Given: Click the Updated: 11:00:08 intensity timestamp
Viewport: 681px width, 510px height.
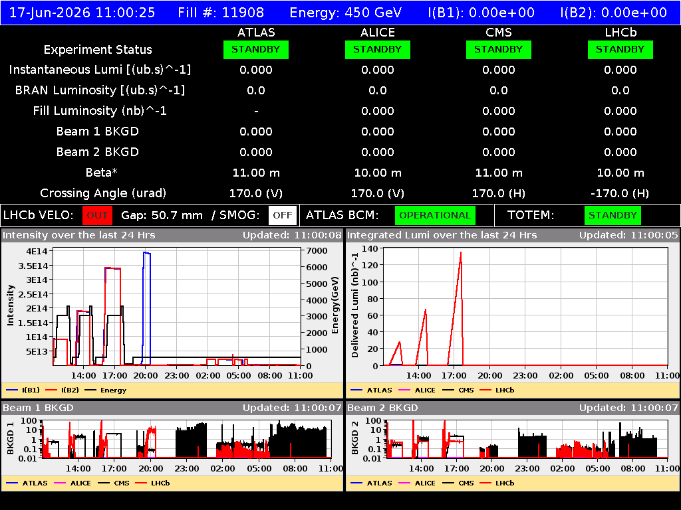Looking at the screenshot, I should pyautogui.click(x=293, y=235).
